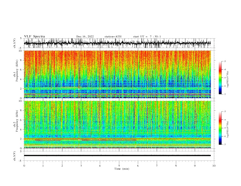Click the "6" tick on the Time axis
Image resolution: width=241 pixels, height=186 pixels.
click(138, 166)
